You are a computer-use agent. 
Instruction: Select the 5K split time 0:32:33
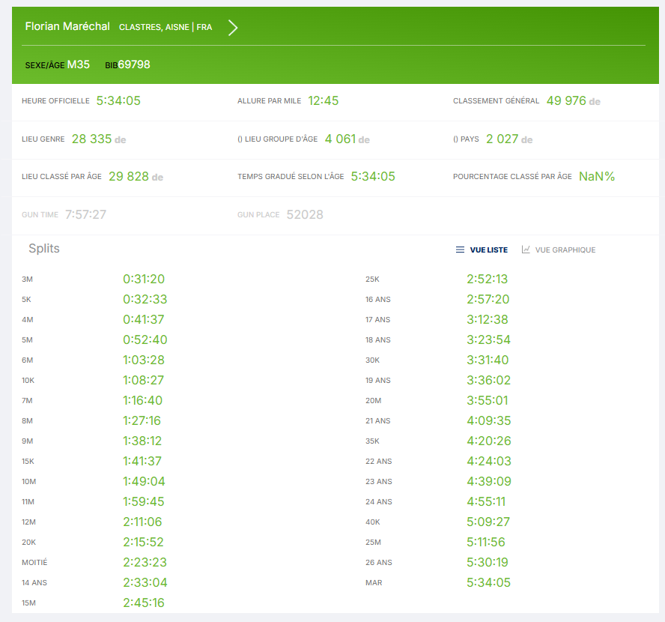(145, 299)
